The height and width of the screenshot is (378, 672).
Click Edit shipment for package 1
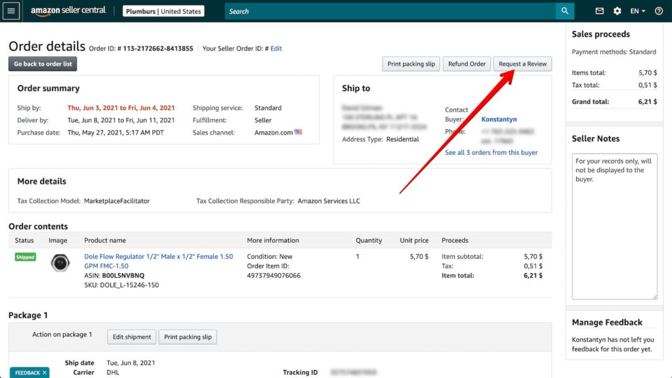pyautogui.click(x=132, y=337)
